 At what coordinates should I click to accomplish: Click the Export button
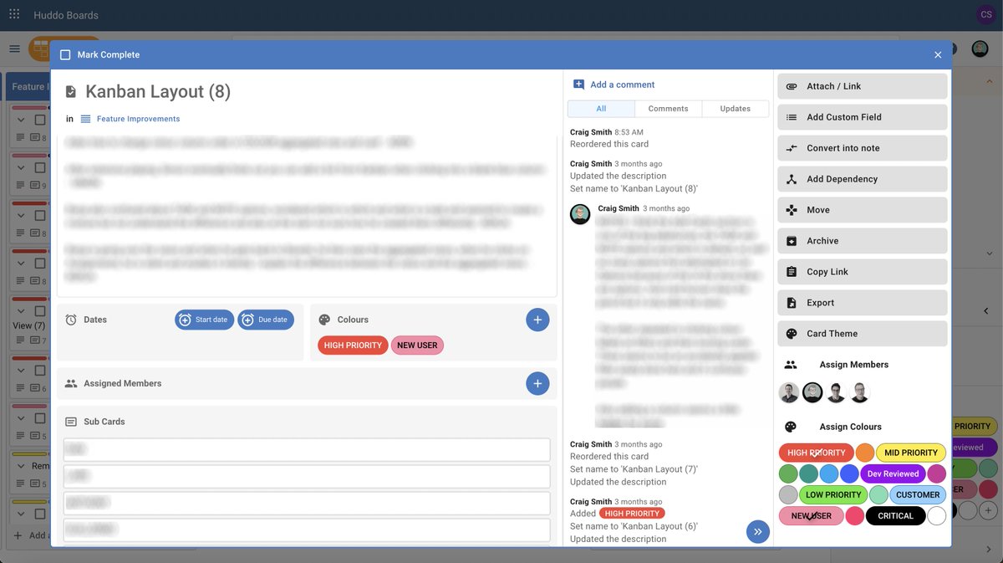[863, 303]
